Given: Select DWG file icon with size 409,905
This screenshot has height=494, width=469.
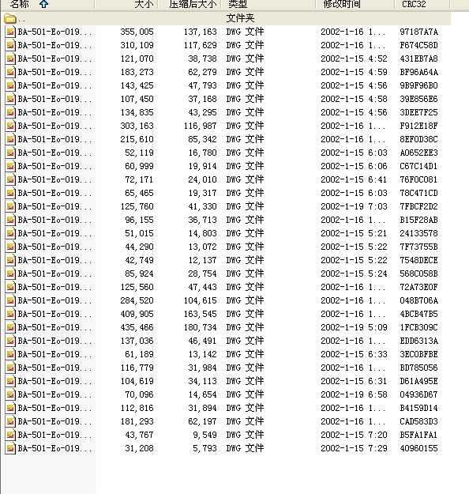Looking at the screenshot, I should pos(10,314).
